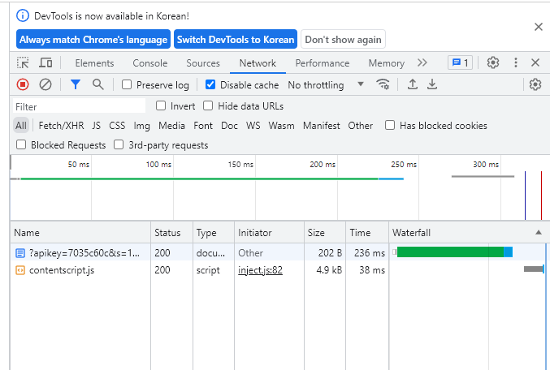Image resolution: width=550 pixels, height=370 pixels.
Task: Open the DevTools three-dot menu
Action: pos(516,62)
